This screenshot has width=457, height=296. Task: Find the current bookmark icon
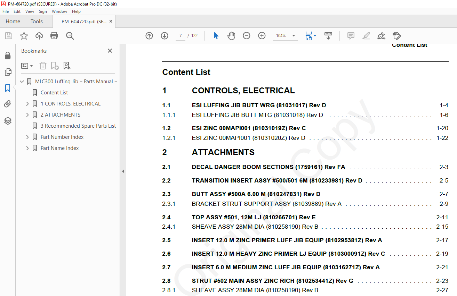pyautogui.click(x=67, y=66)
